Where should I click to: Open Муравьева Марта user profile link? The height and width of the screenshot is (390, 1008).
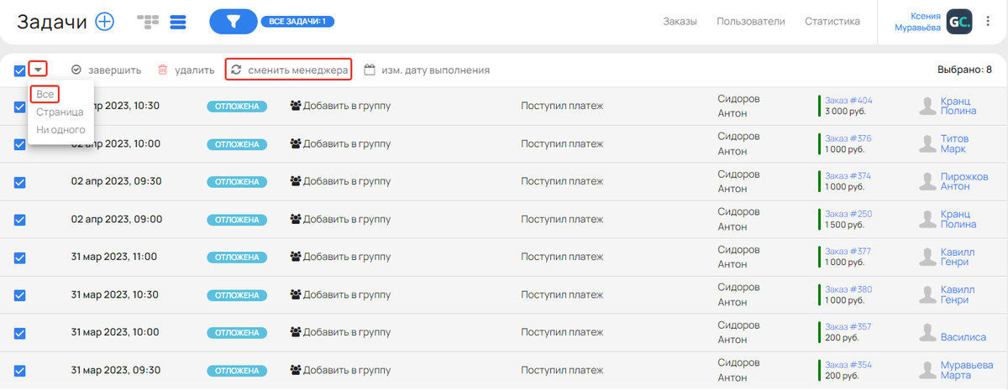tap(967, 370)
